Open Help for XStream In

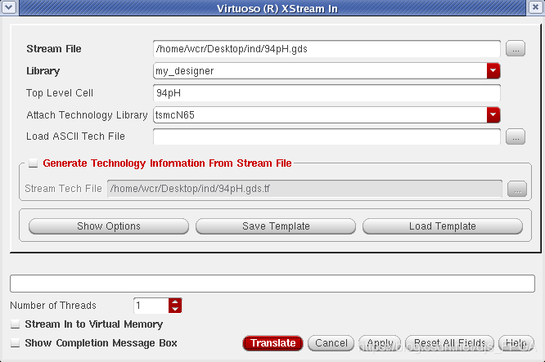pos(515,343)
